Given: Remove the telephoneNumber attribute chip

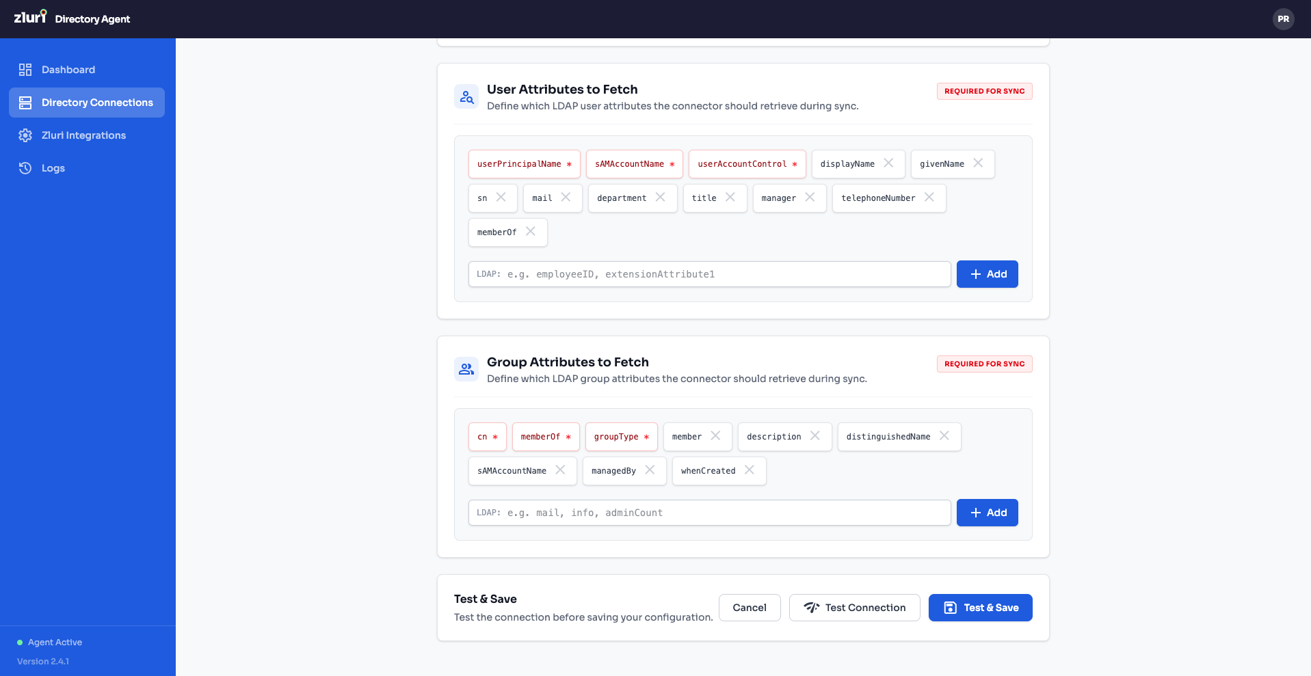Looking at the screenshot, I should 929,197.
